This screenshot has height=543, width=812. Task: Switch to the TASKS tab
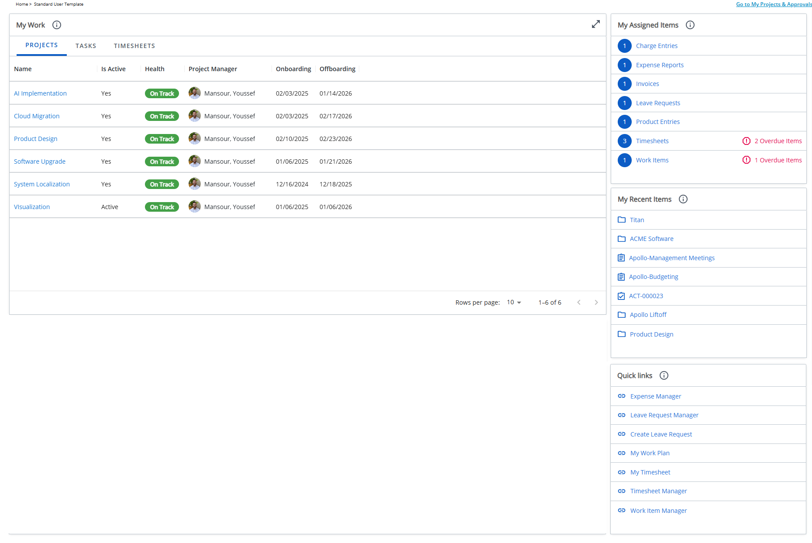[86, 46]
